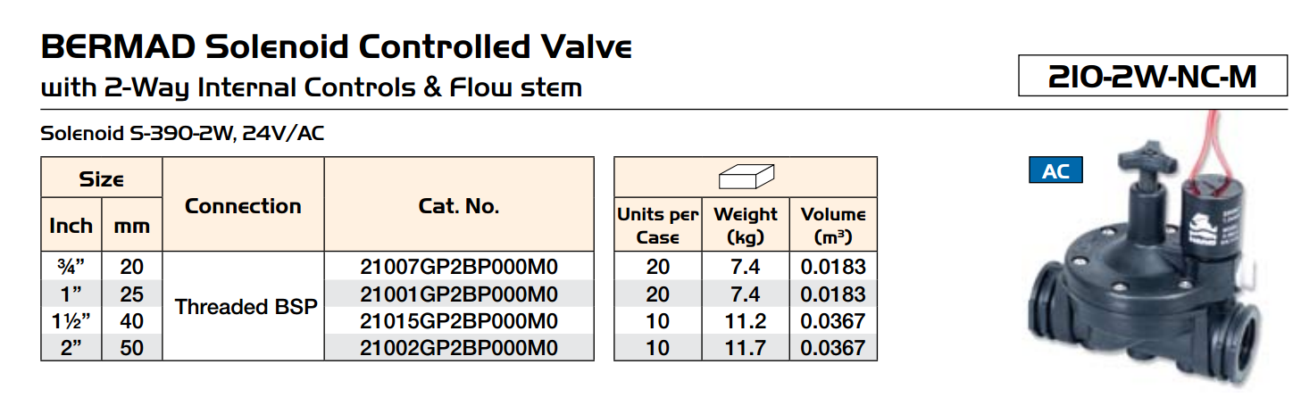Click the BERMAD Solenoid Controlled Valve title

337,46
